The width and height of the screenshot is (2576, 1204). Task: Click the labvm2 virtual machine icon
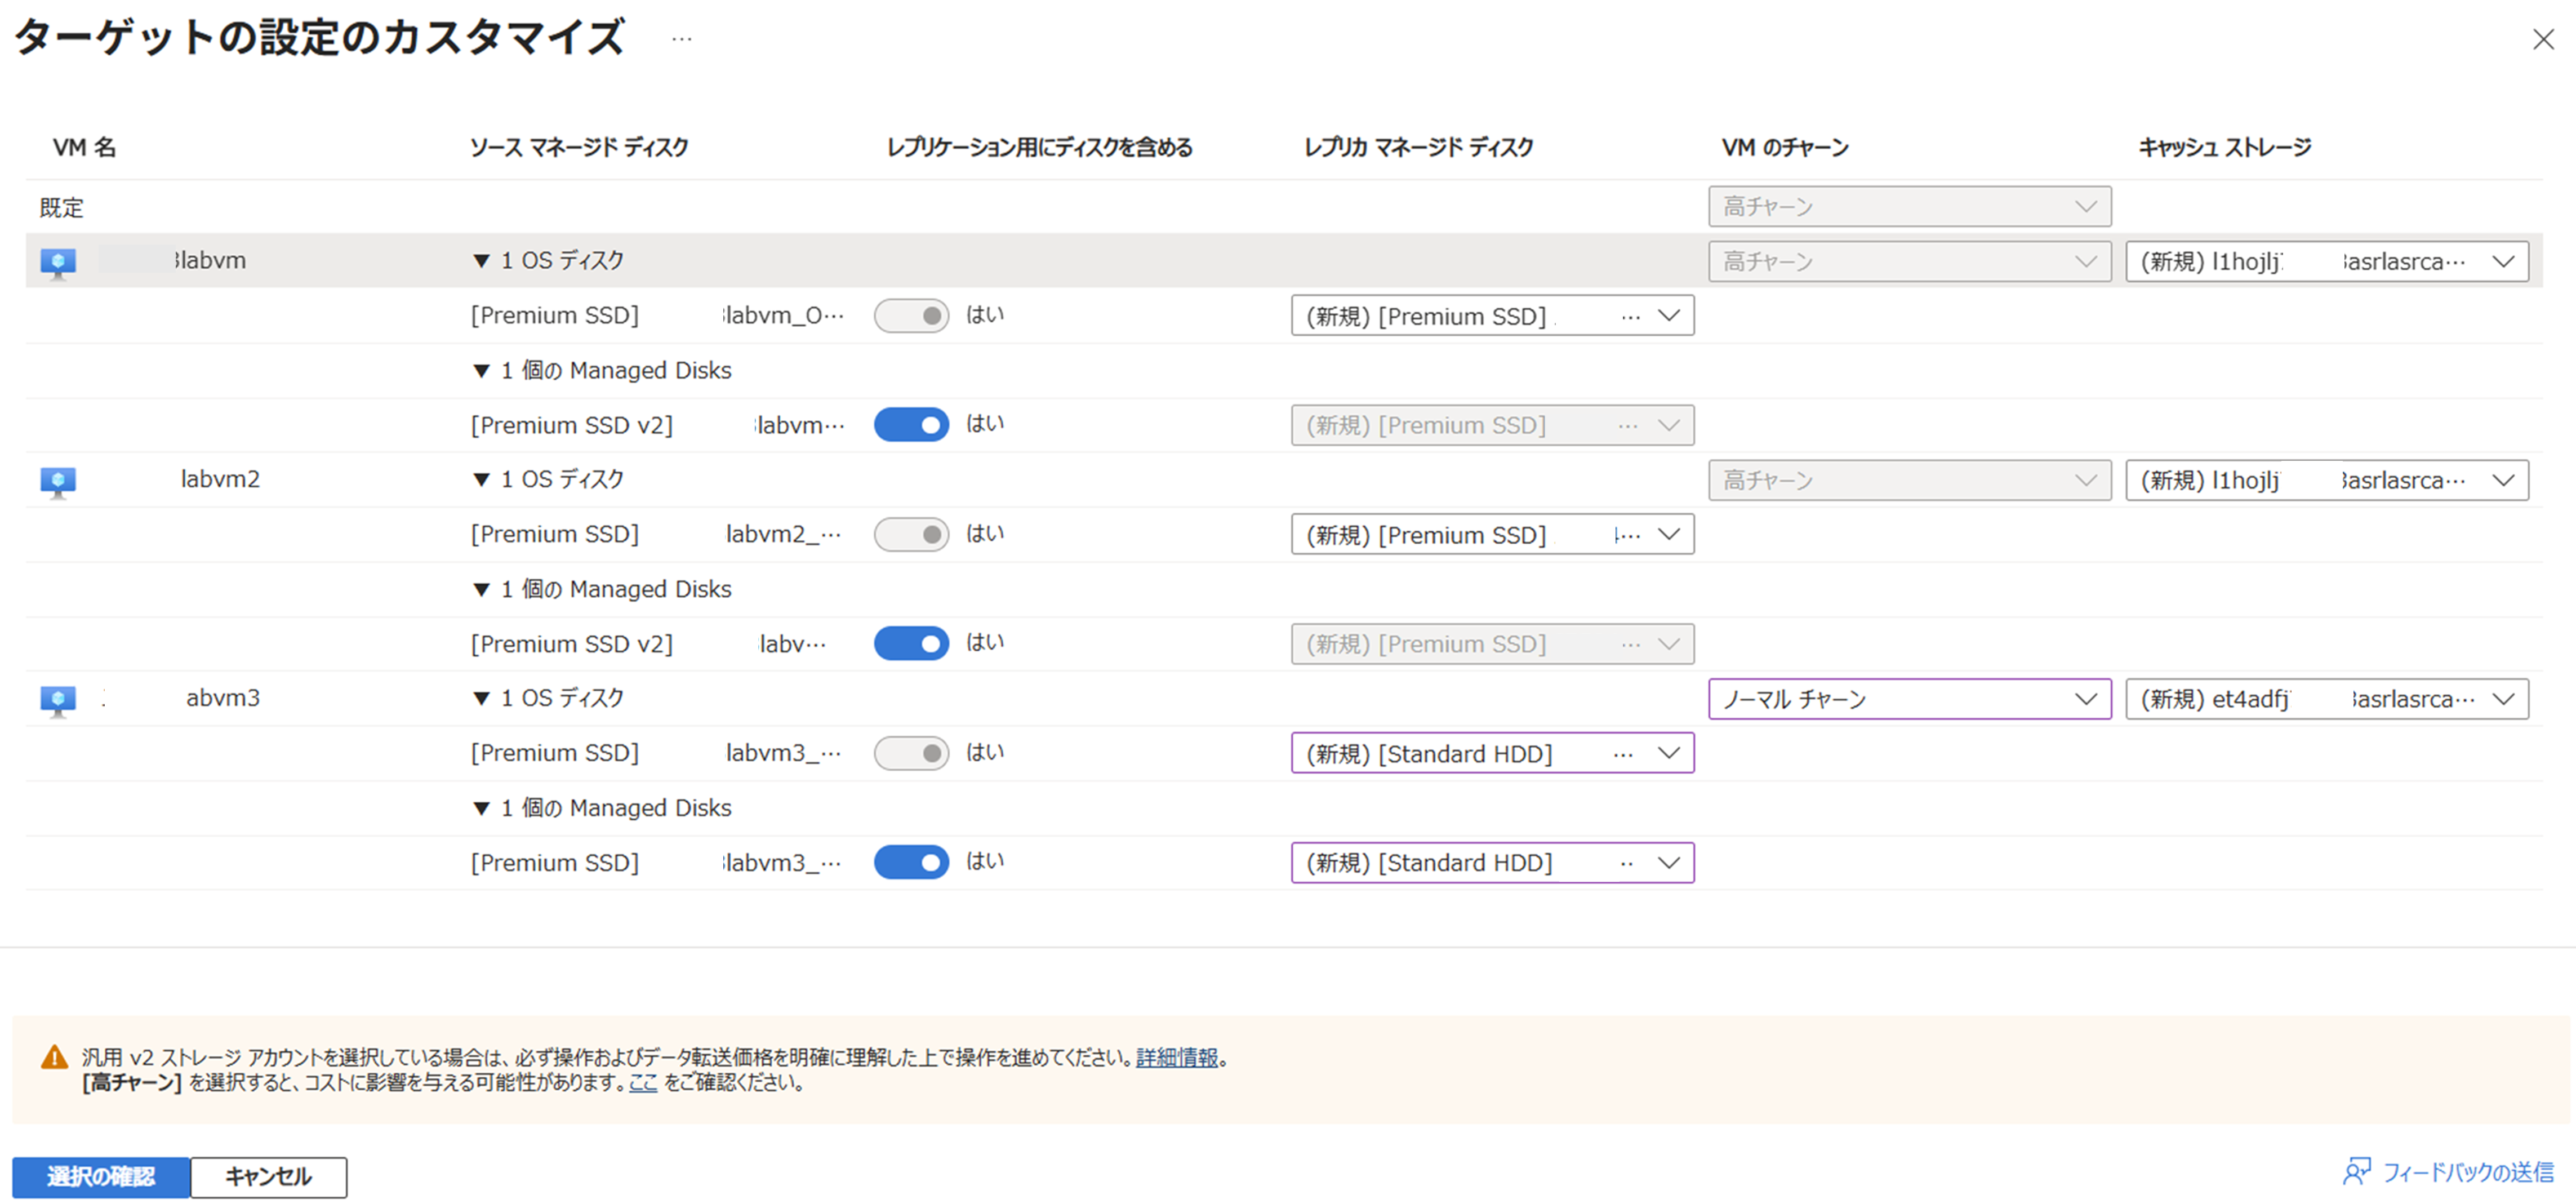point(58,481)
